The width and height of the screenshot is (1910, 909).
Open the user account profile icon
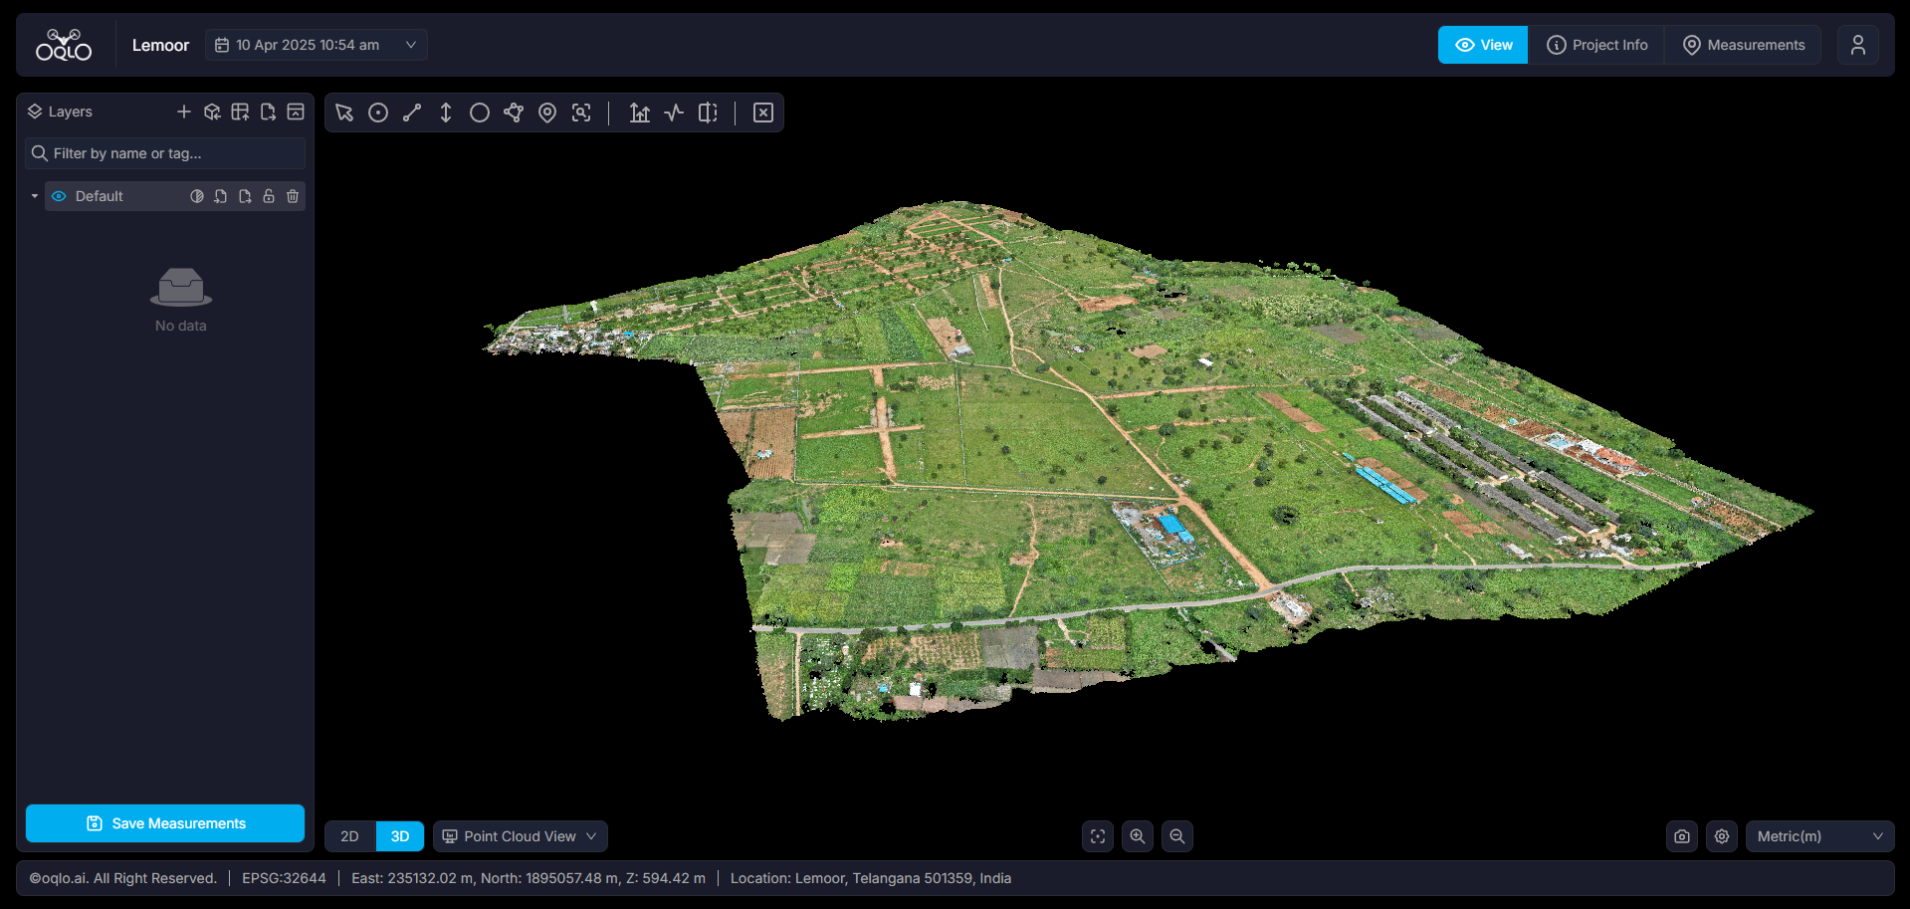pos(1858,45)
